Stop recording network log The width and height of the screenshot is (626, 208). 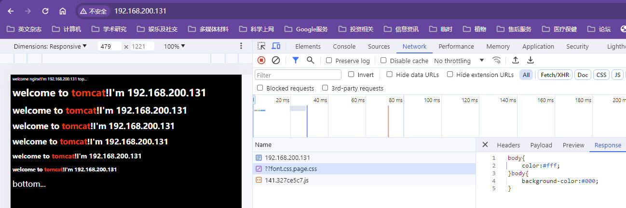point(261,60)
